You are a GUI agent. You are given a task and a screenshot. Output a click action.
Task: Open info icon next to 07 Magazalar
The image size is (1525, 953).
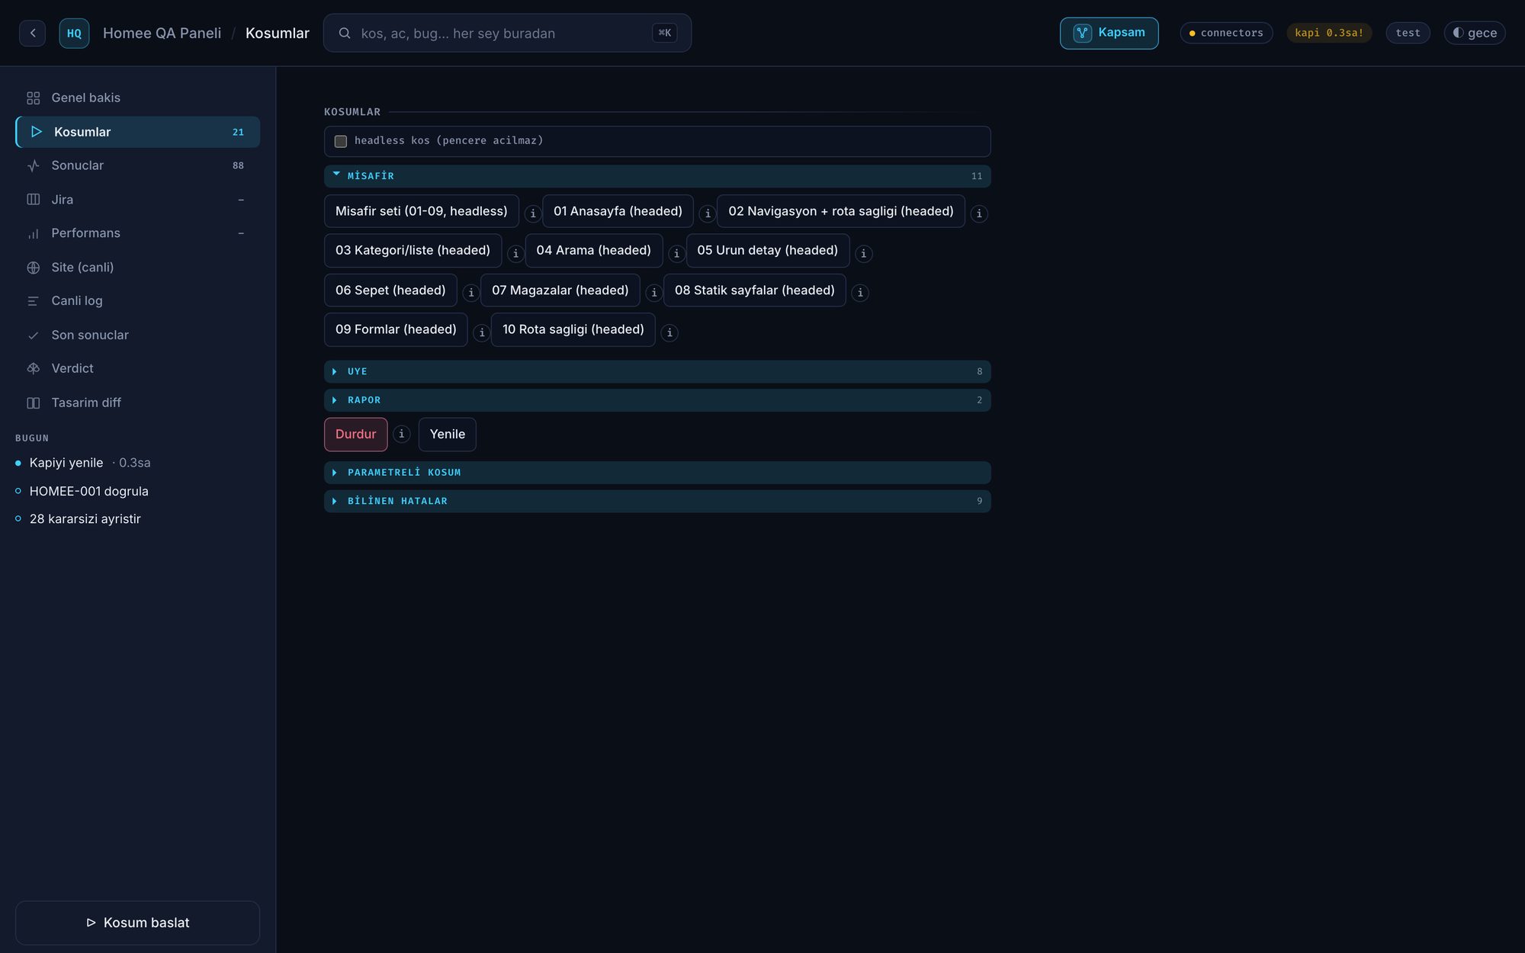654,293
